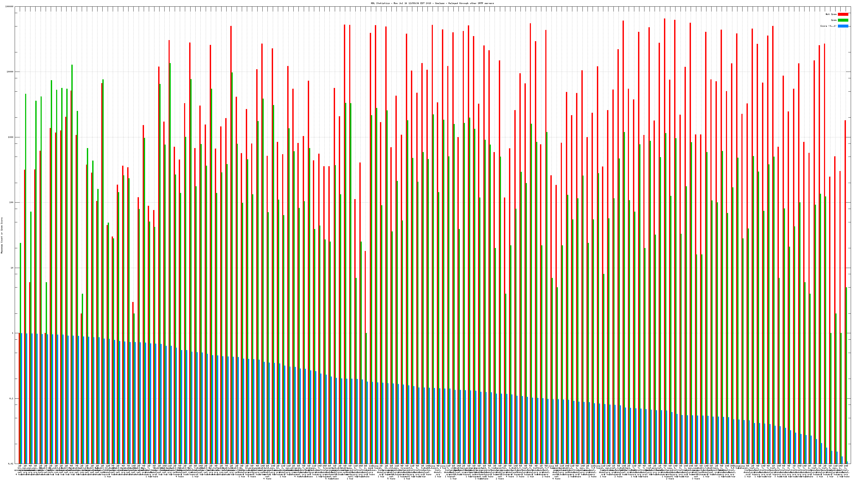
Task: Click the 100000 y-axis tick label
Action: point(10,7)
